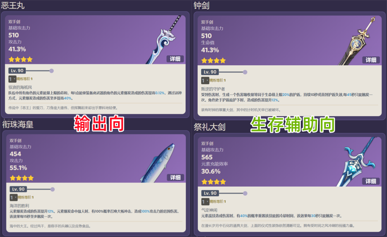
Task: Click the star rating on 钟剑 card
Action: (213, 60)
